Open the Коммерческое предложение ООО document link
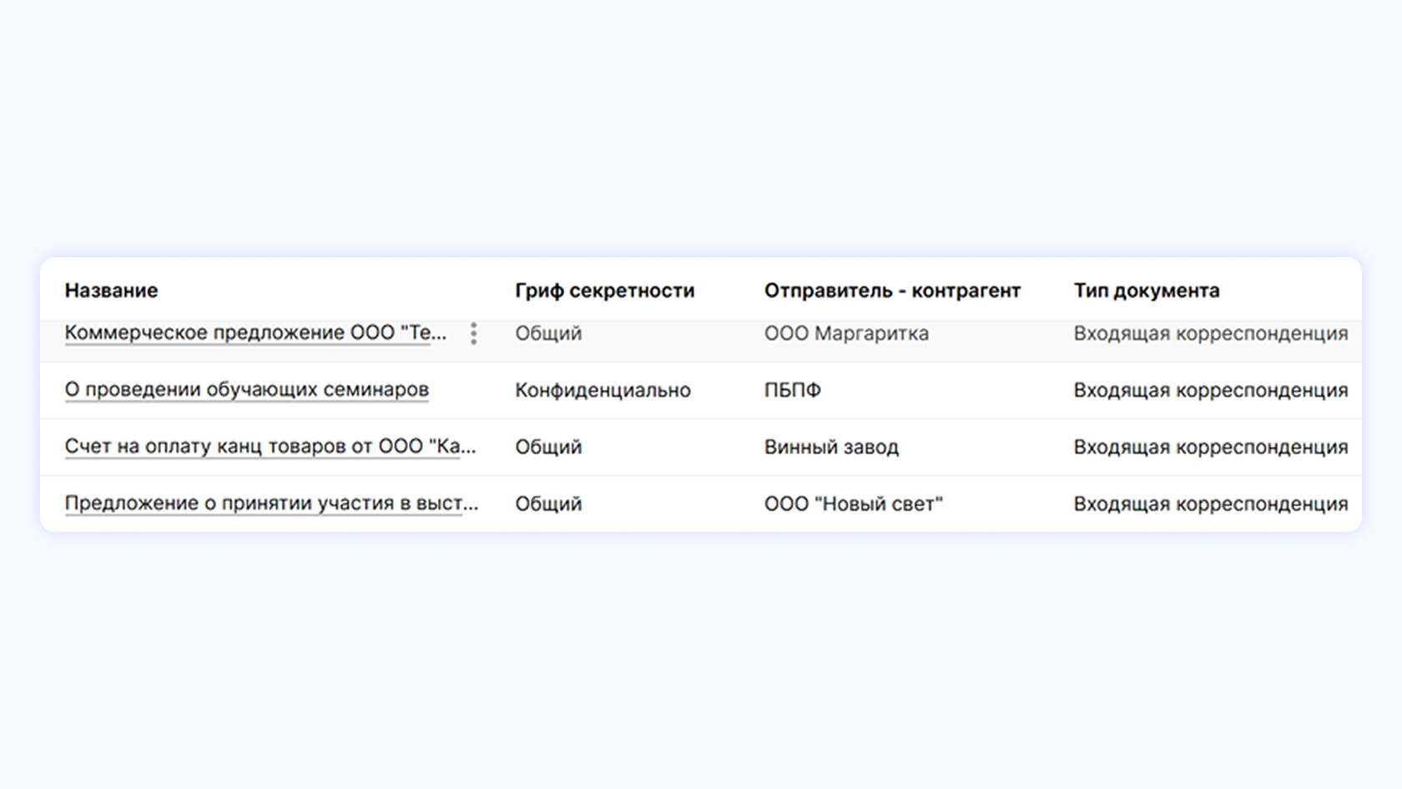 tap(255, 333)
